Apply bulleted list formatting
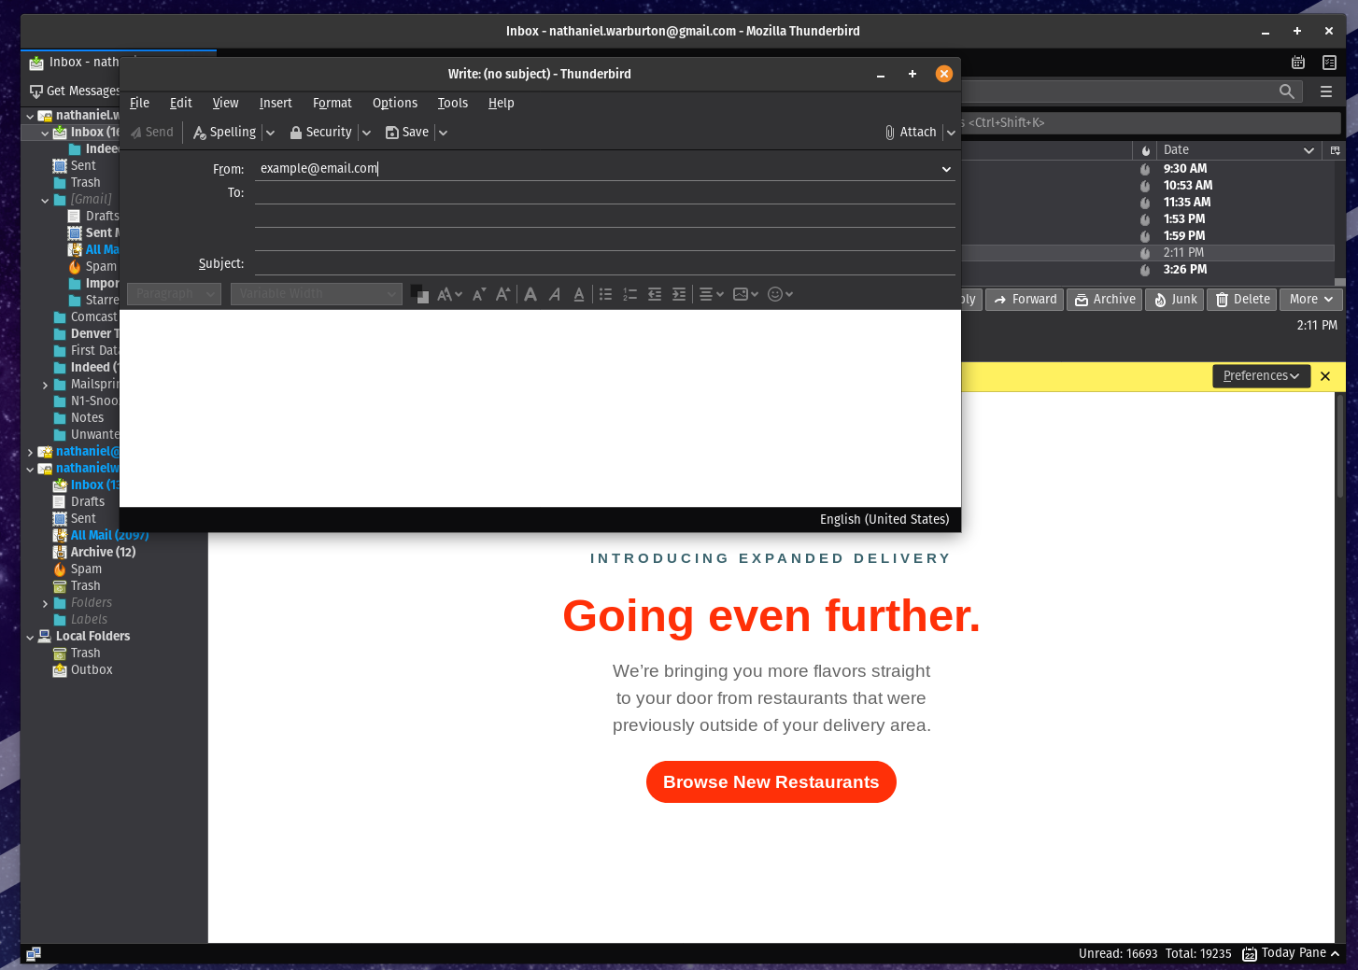This screenshot has width=1358, height=970. tap(605, 294)
